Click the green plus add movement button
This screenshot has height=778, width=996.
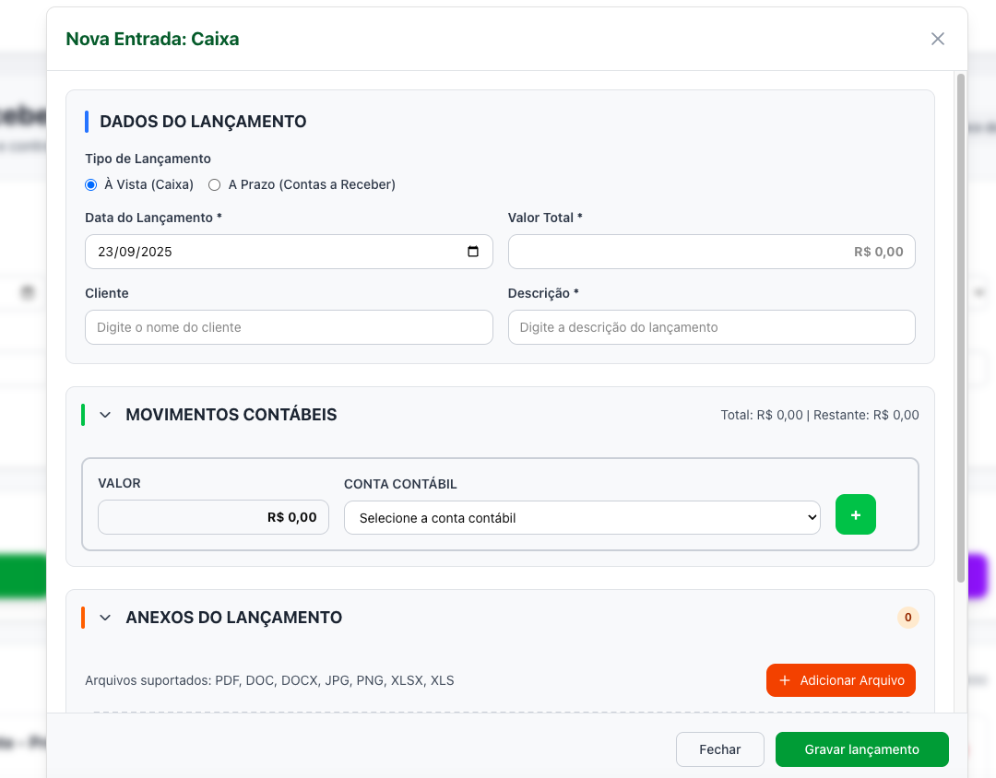[855, 515]
